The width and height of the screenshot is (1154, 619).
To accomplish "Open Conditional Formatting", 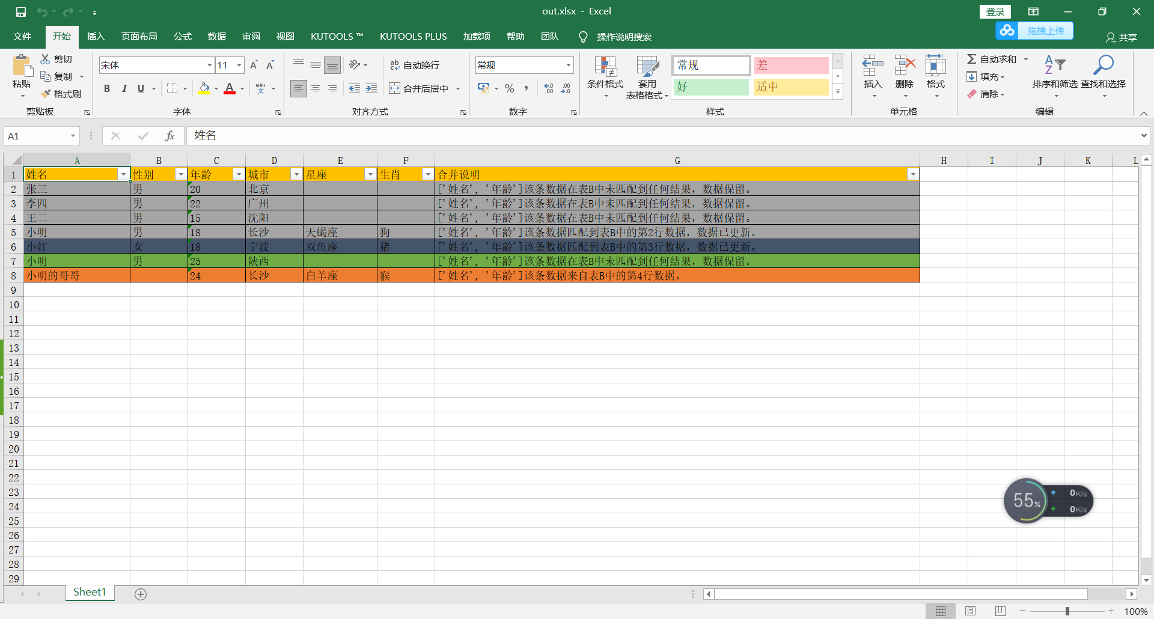I will 605,77.
